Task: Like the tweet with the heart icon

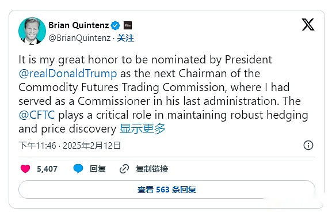Action: point(25,169)
